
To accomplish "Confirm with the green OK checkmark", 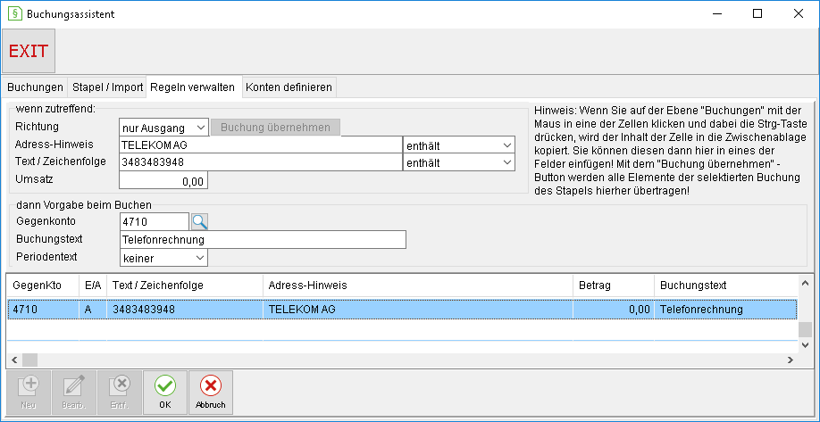I will pyautogui.click(x=165, y=393).
